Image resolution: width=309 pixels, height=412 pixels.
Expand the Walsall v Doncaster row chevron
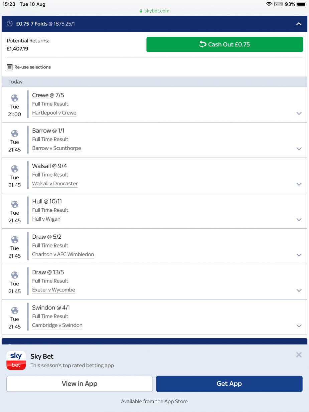coord(299,184)
